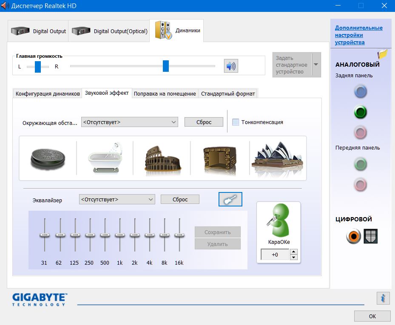395x325 pixels.
Task: Click the guitar equalizer mode icon
Action: (230, 199)
